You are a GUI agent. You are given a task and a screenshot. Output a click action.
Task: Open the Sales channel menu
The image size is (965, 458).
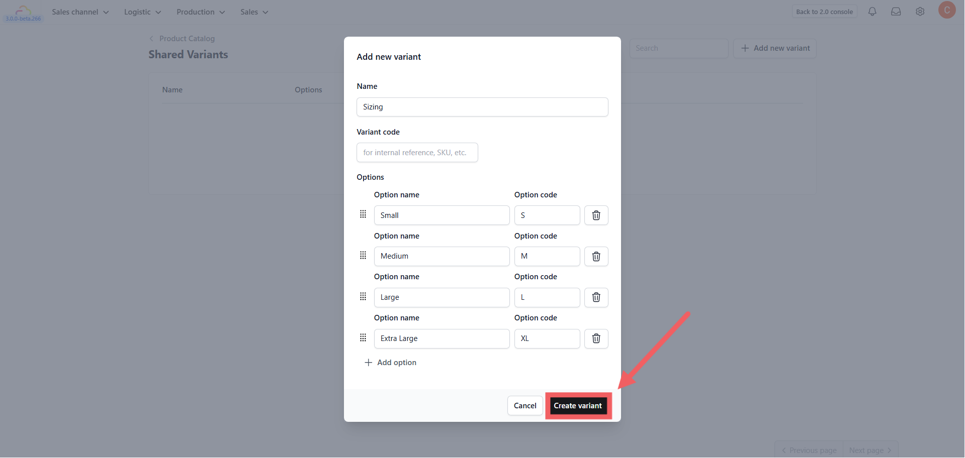pyautogui.click(x=80, y=12)
